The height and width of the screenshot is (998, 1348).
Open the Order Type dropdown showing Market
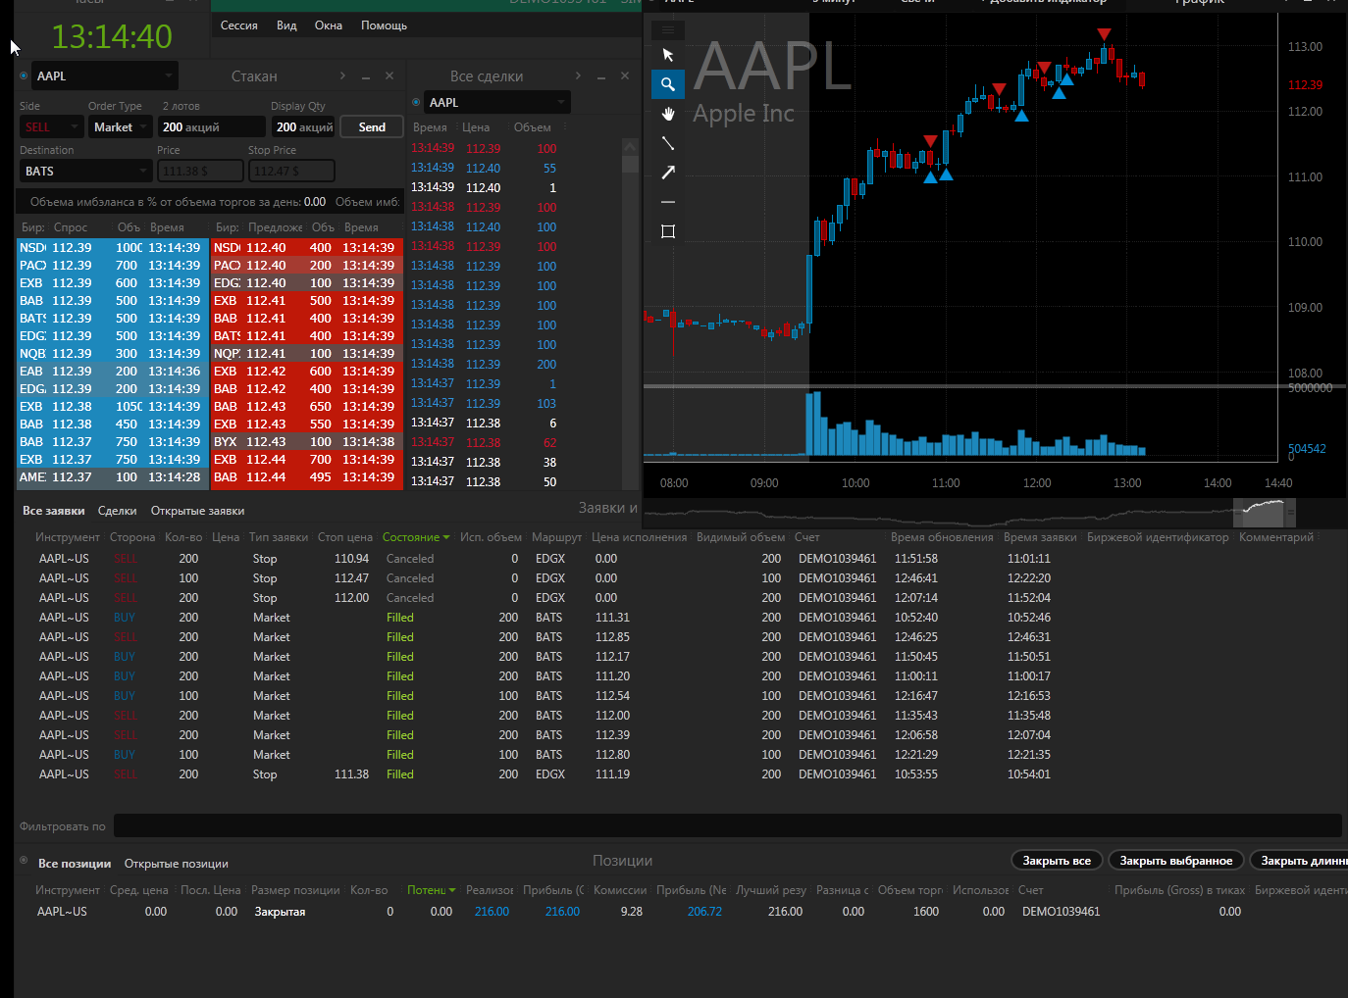pos(120,127)
